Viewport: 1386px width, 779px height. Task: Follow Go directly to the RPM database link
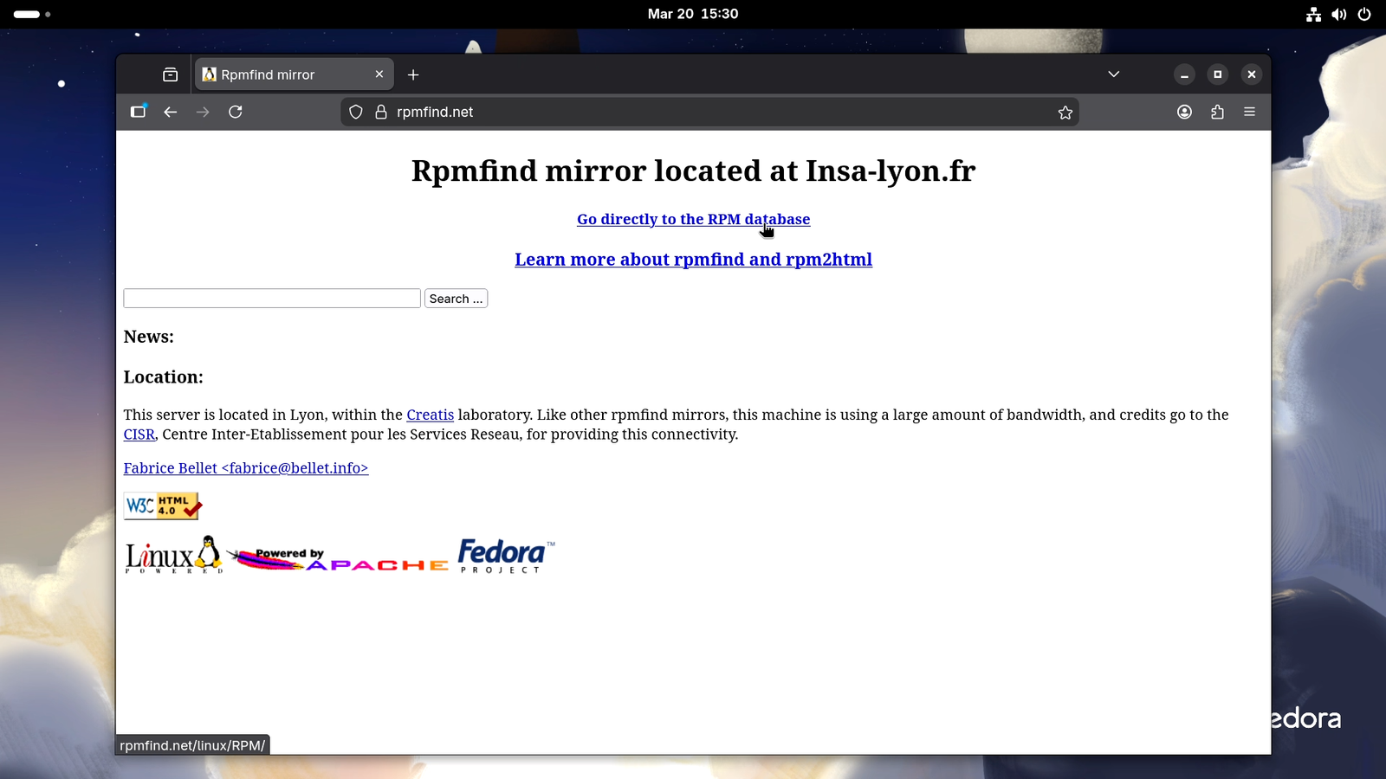[x=694, y=219]
